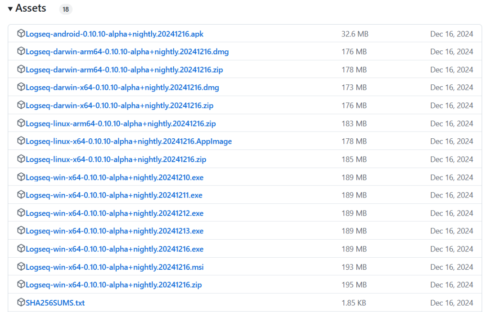Image resolution: width=486 pixels, height=312 pixels.
Task: Click the 193 MB size value
Action: (x=354, y=267)
